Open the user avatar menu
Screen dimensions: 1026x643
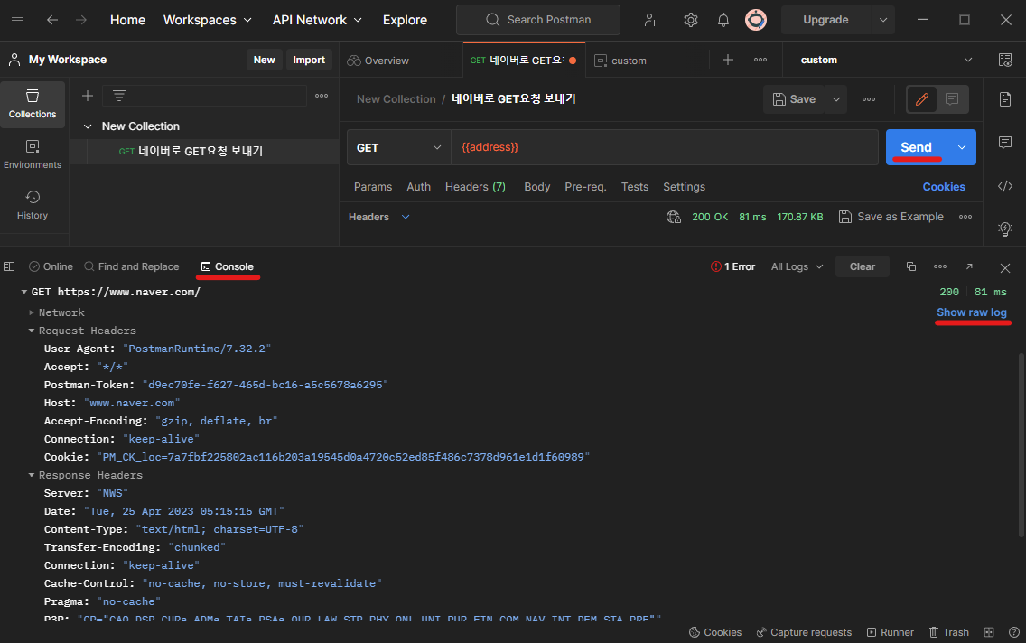756,20
